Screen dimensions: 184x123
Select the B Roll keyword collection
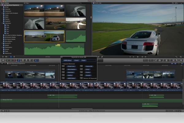click(x=6, y=7)
